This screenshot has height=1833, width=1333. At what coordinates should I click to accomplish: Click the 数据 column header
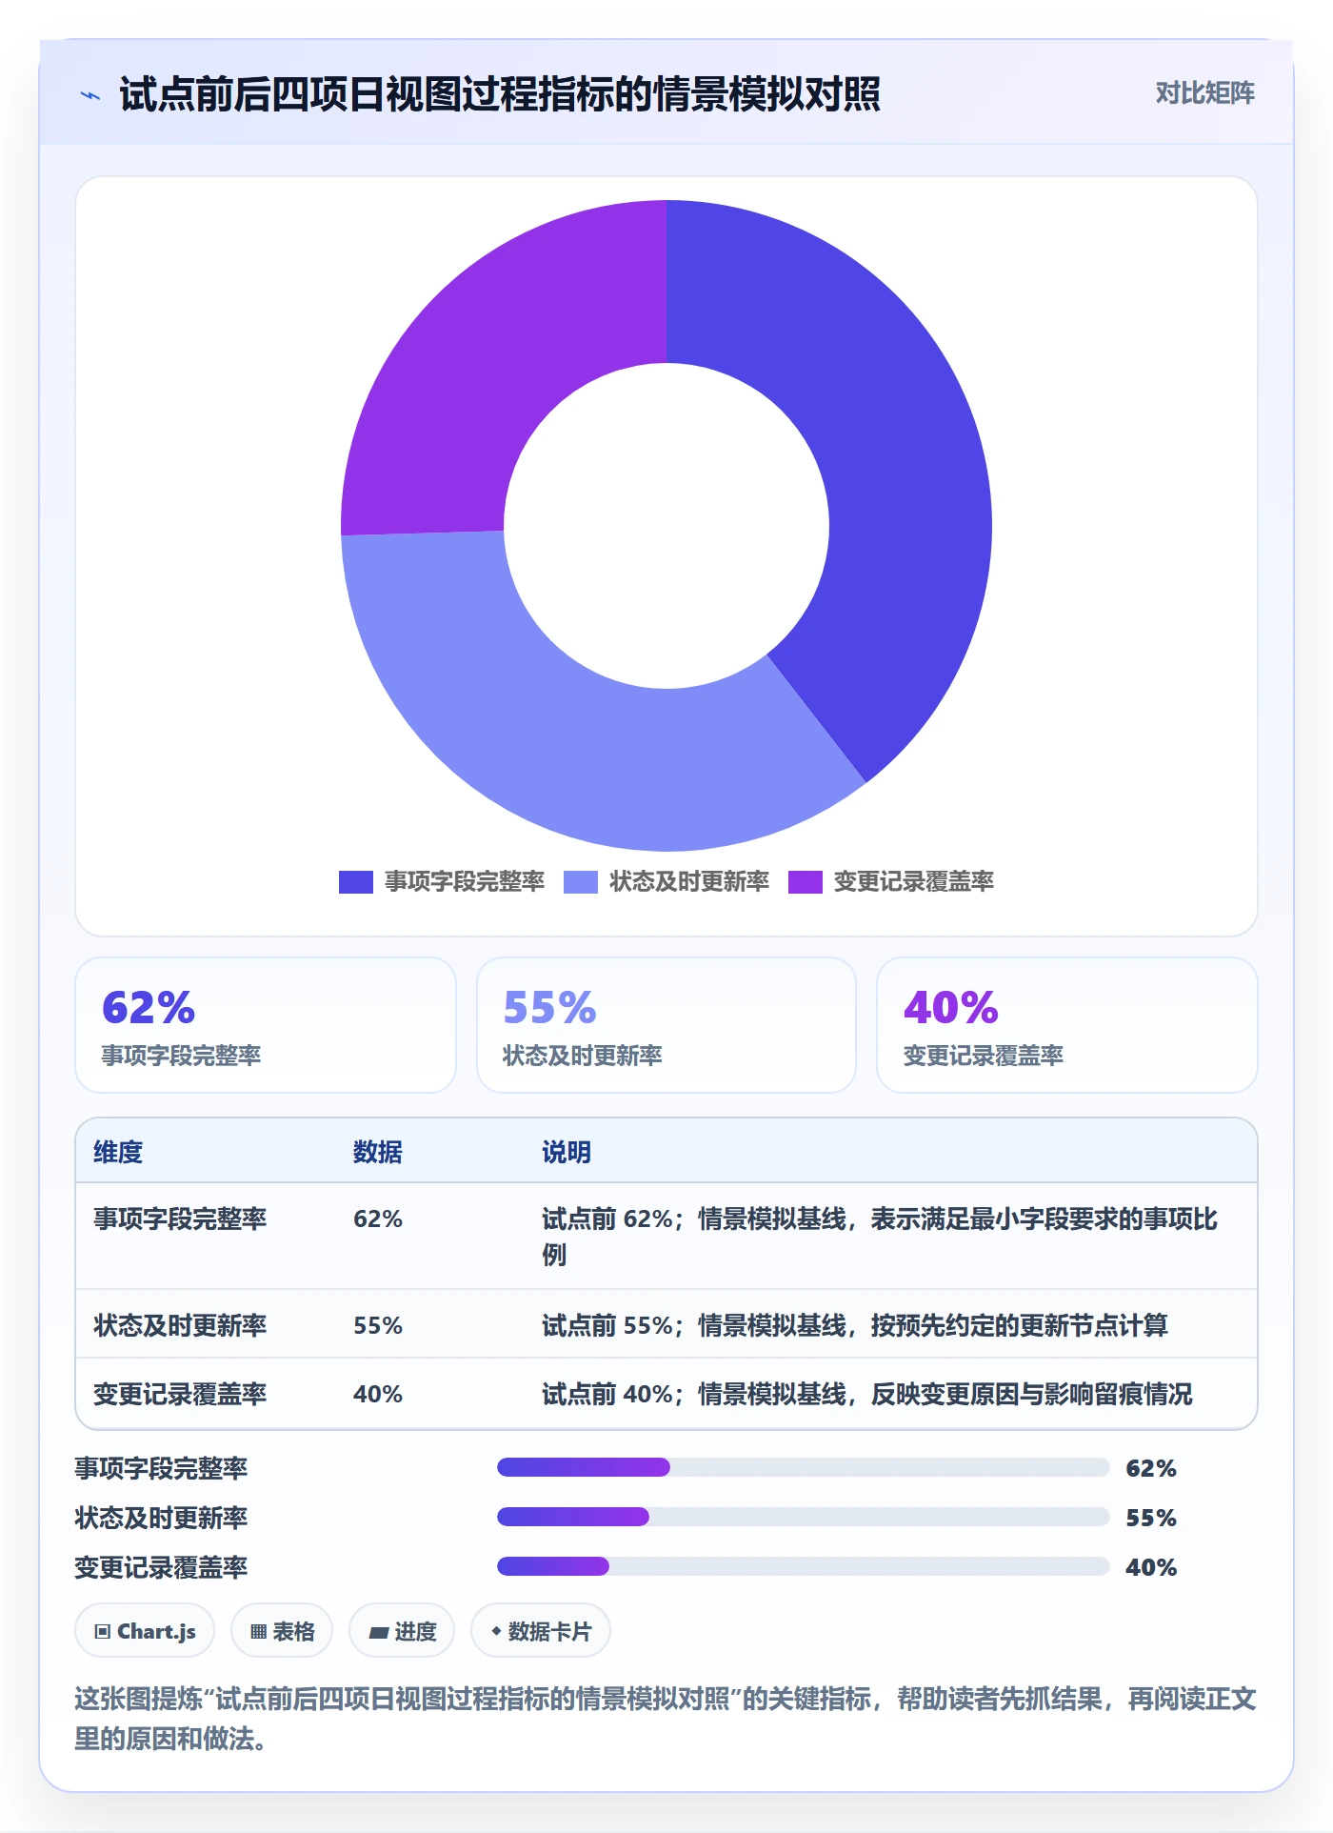(x=378, y=1153)
